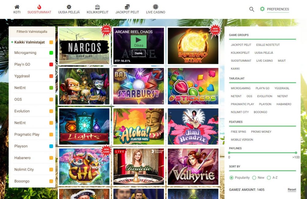307x199 pixels.
Task: Select the Kolikkopelit game group tag
Action: [x=240, y=53]
